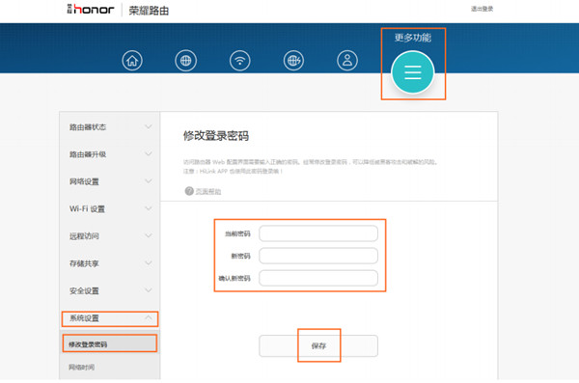Expand 路由器状态 chevron in sidebar
The image size is (579, 383).
[x=149, y=126]
